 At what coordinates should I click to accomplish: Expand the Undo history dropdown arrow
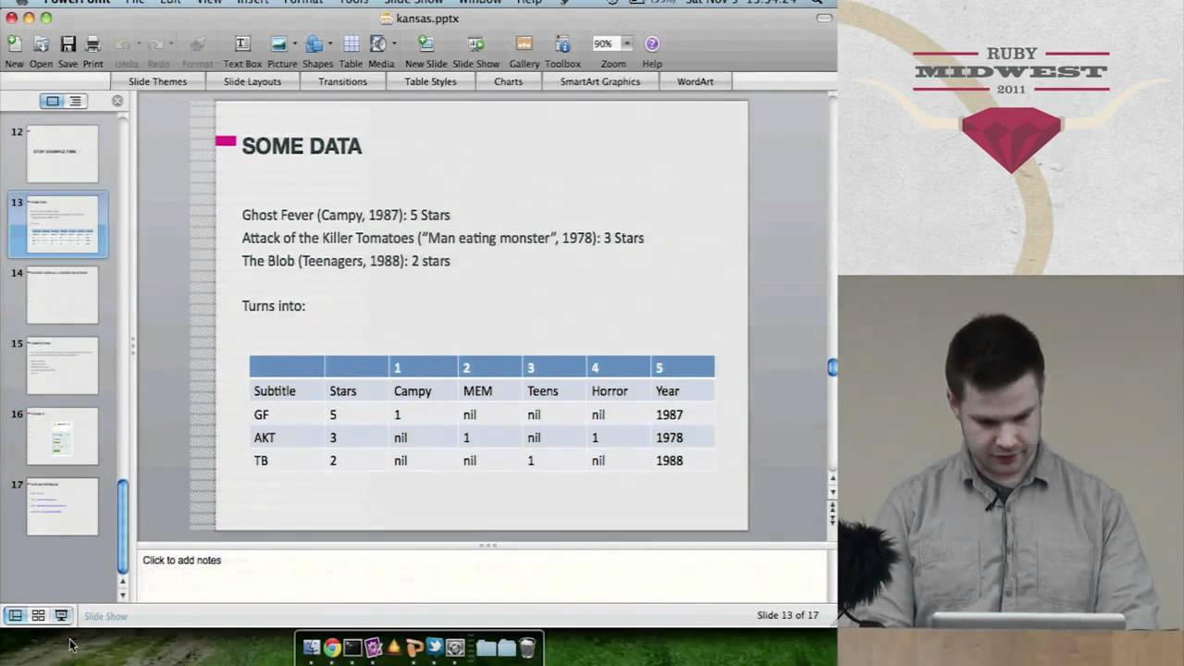[x=138, y=43]
